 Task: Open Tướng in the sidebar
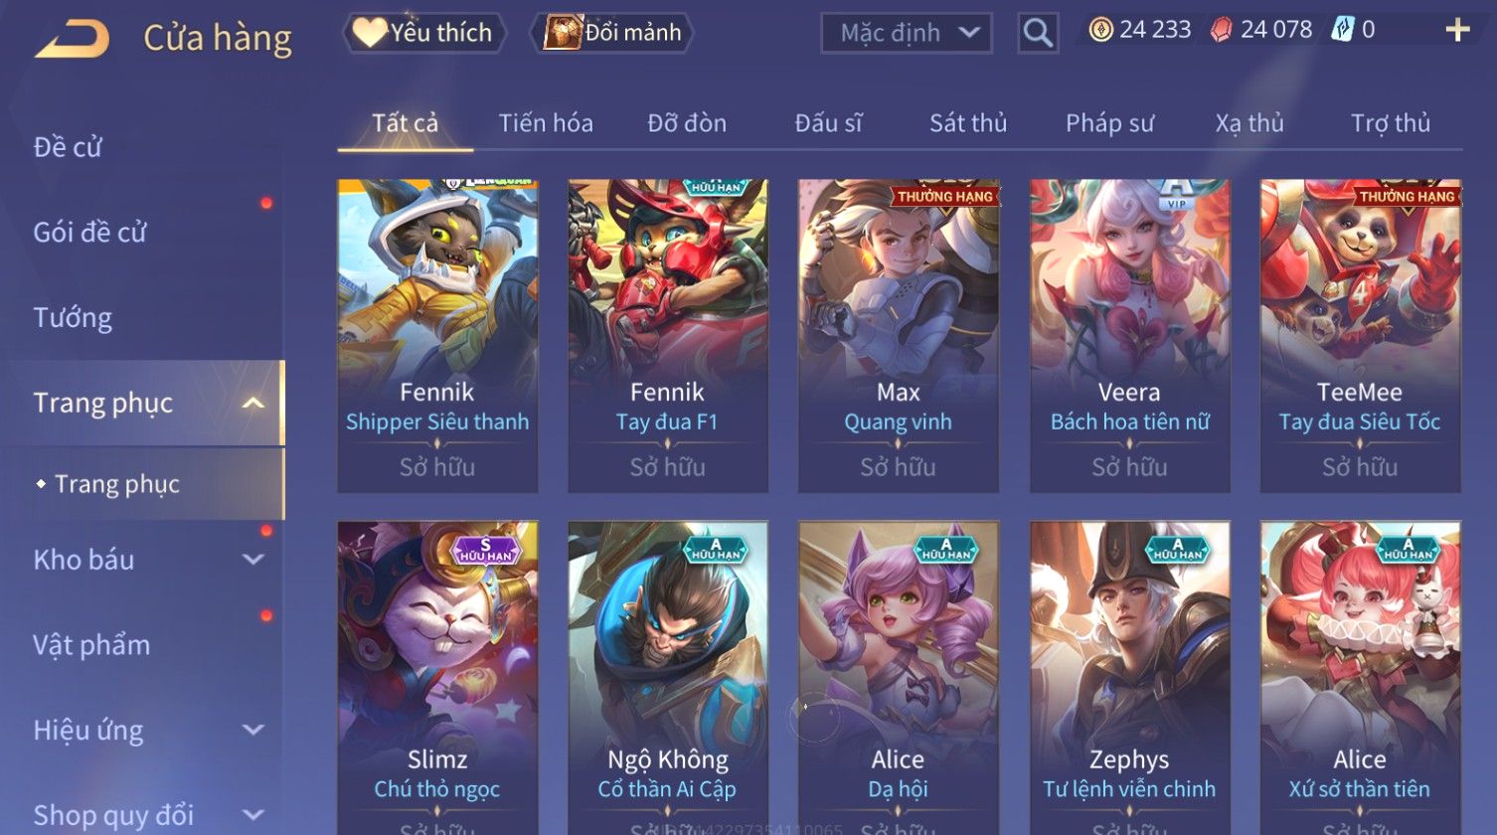tap(73, 318)
